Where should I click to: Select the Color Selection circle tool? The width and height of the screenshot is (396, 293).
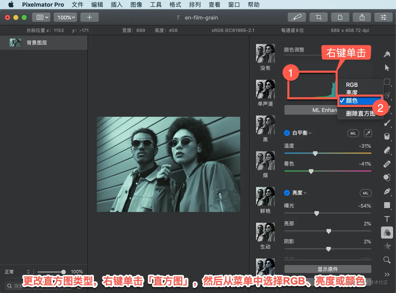[387, 178]
